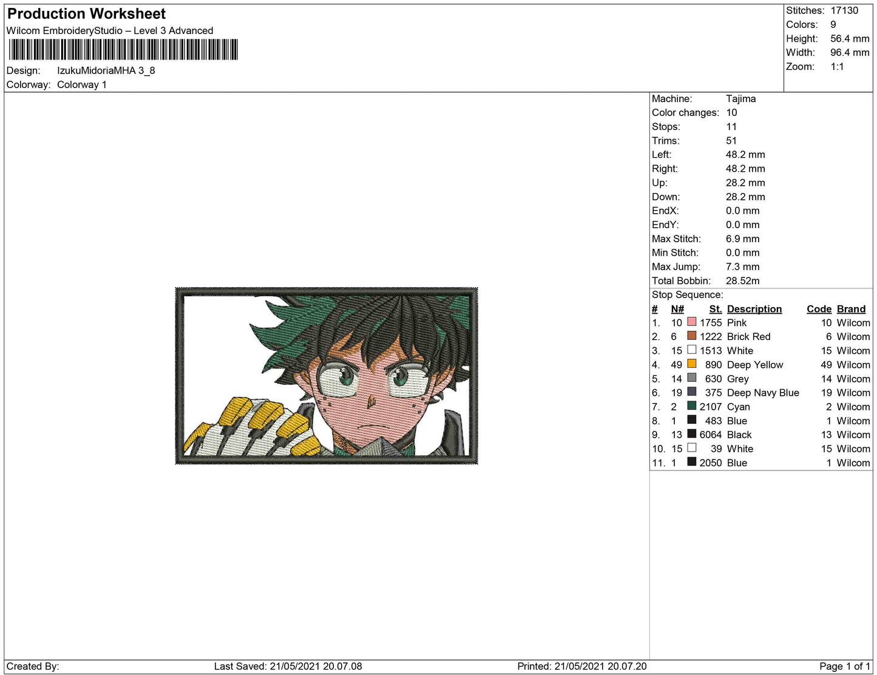Select the "Page 1 of 1" footer text
The width and height of the screenshot is (877, 675).
(845, 666)
